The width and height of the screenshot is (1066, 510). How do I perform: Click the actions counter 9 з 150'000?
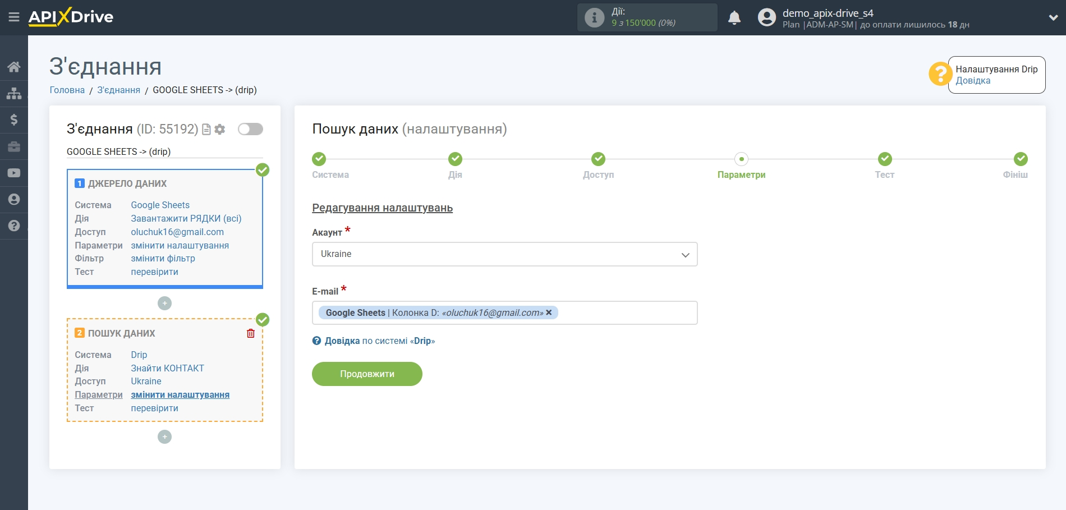click(x=643, y=23)
